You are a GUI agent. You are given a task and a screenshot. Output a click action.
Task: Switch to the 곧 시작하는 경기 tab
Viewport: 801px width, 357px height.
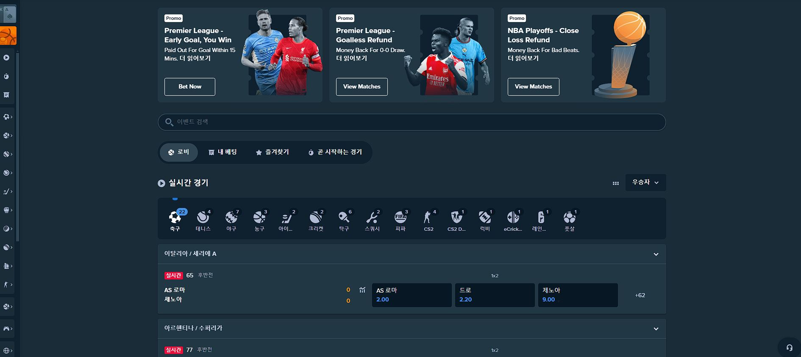(335, 152)
